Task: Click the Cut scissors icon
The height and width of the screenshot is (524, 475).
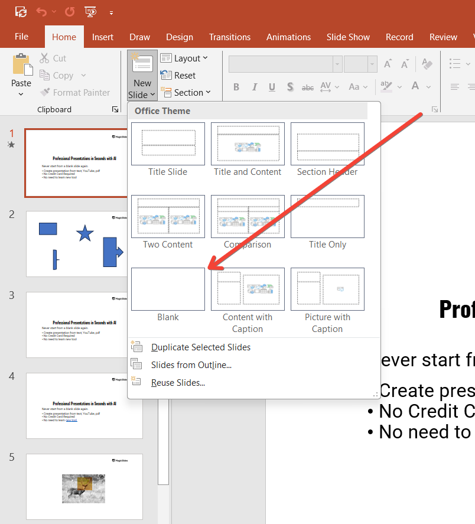Action: pyautogui.click(x=44, y=58)
